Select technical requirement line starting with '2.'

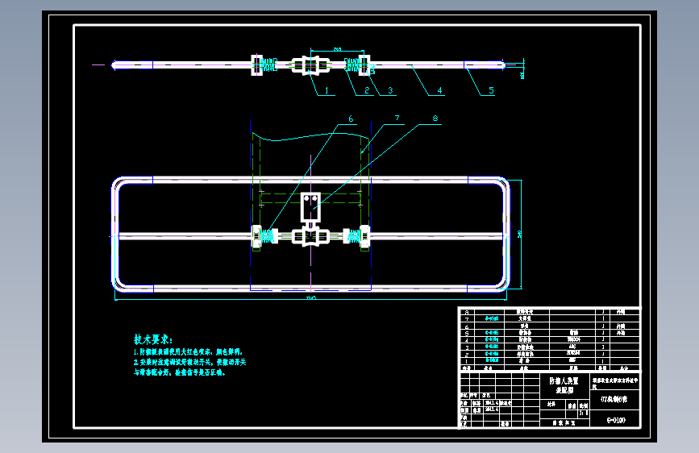pos(190,362)
